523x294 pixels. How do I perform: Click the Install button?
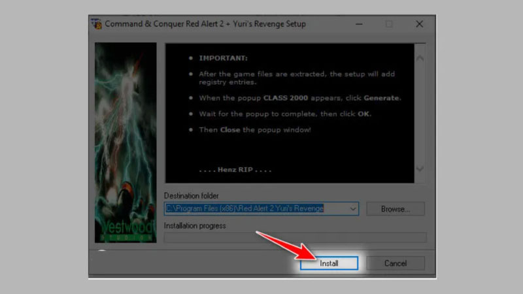329,263
